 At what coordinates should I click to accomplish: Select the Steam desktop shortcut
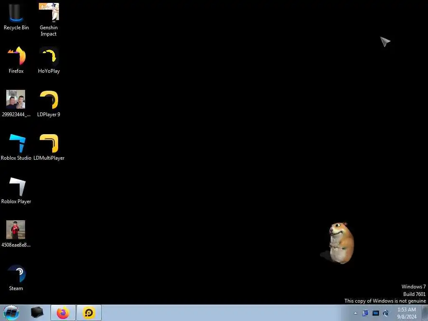16,278
